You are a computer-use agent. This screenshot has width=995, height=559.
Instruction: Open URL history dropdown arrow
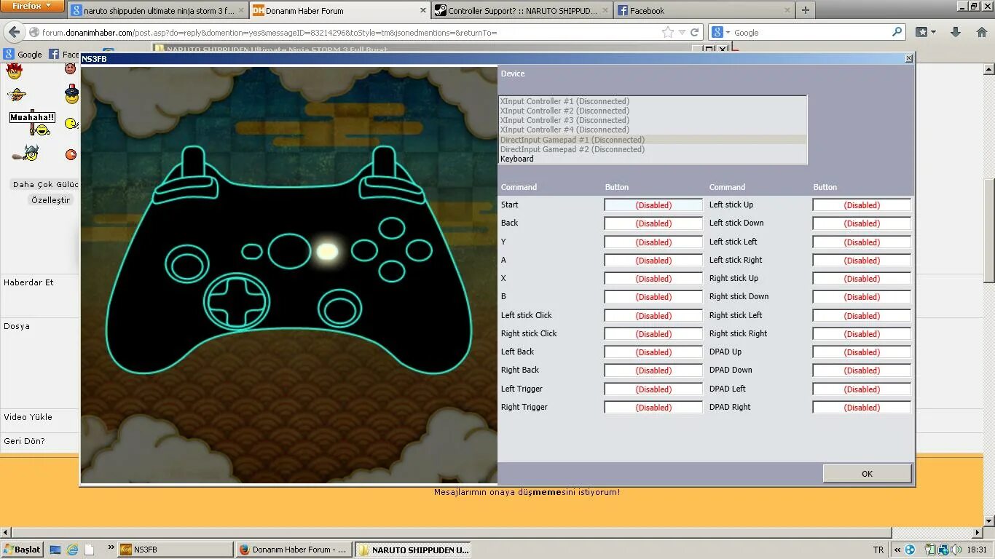682,32
